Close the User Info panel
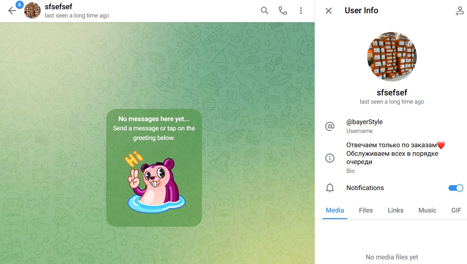 329,11
